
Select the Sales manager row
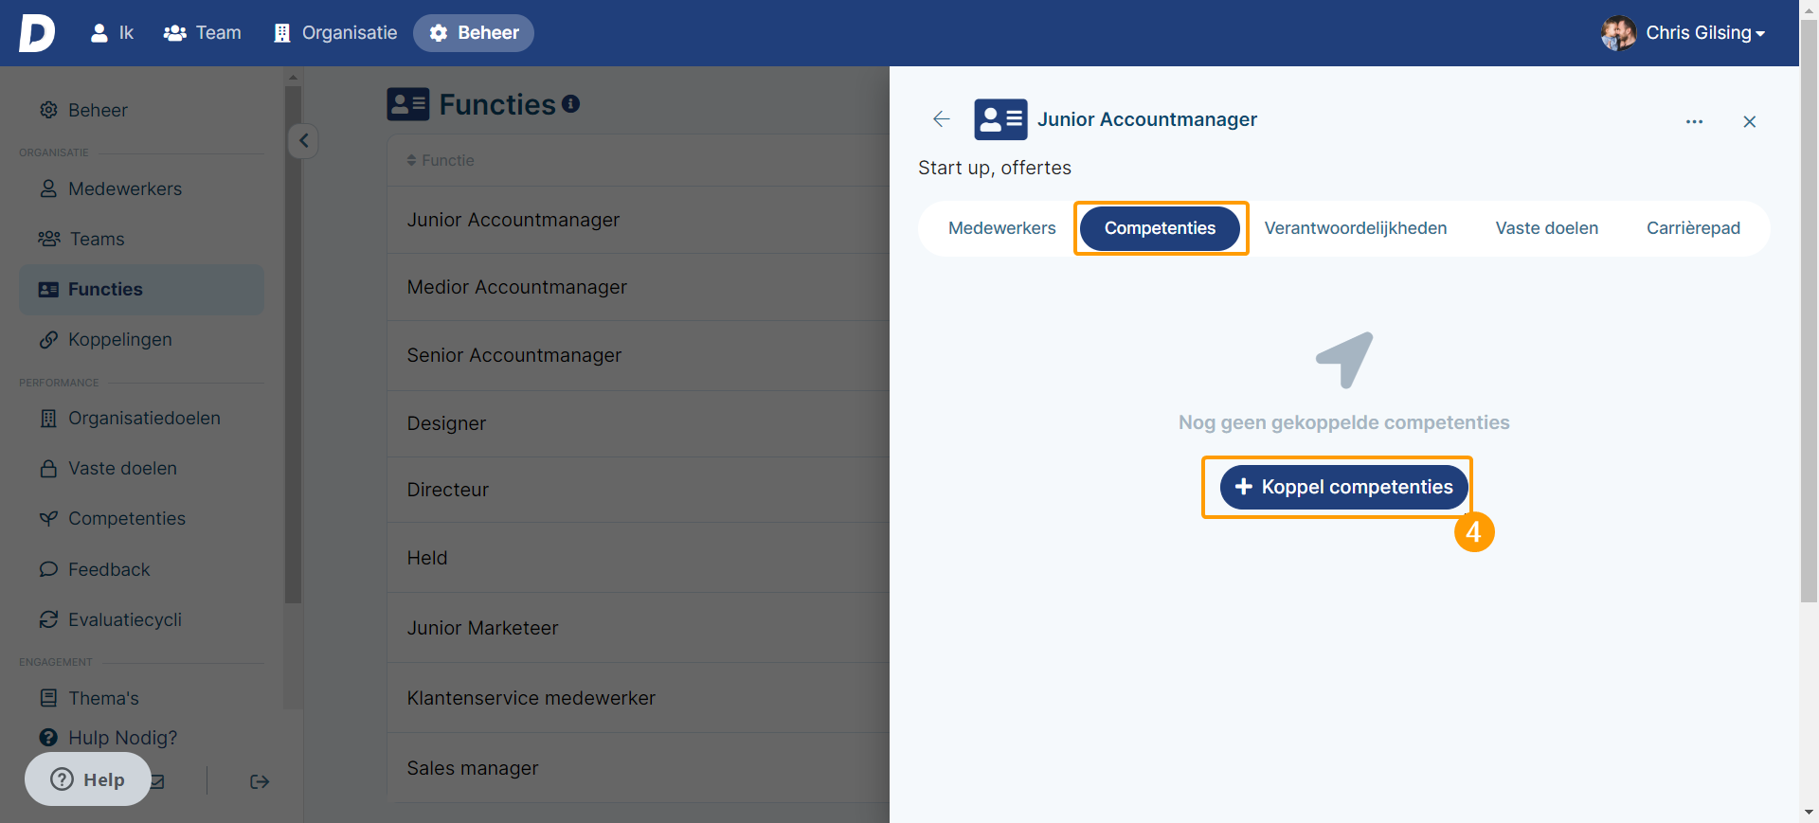click(639, 768)
